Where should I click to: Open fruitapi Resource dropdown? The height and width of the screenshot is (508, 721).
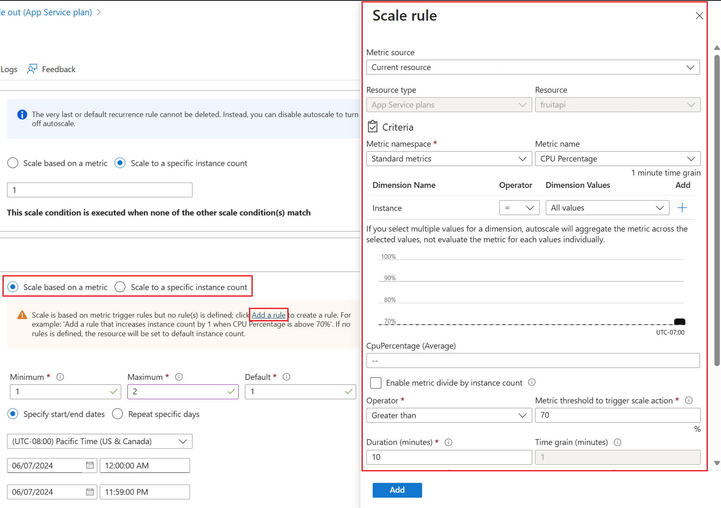[x=618, y=105]
